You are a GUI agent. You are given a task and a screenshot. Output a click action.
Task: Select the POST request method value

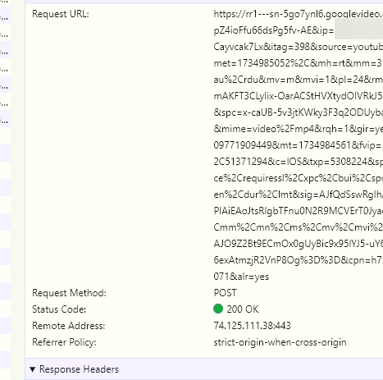click(x=225, y=293)
